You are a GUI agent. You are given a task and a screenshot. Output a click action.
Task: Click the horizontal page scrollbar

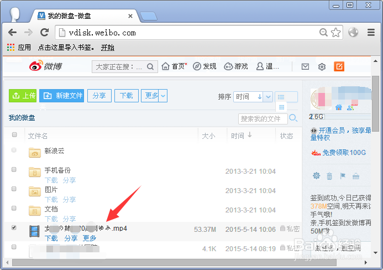pos(174,263)
